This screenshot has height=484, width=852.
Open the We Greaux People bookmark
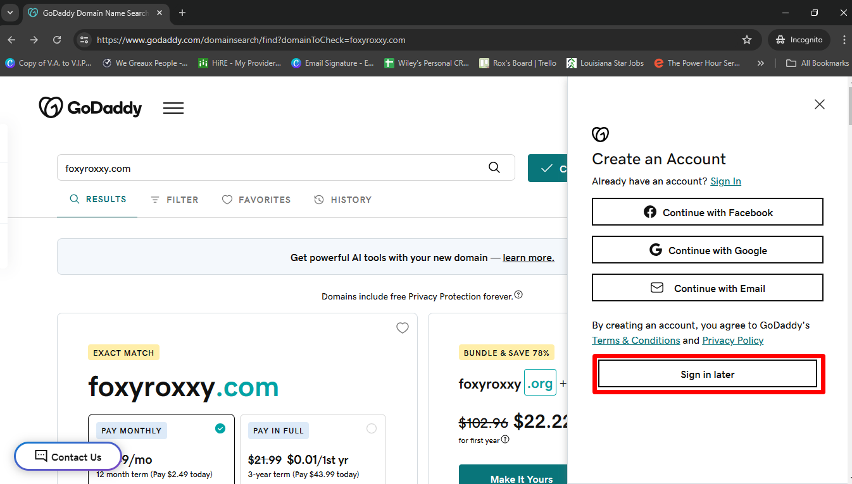(145, 63)
